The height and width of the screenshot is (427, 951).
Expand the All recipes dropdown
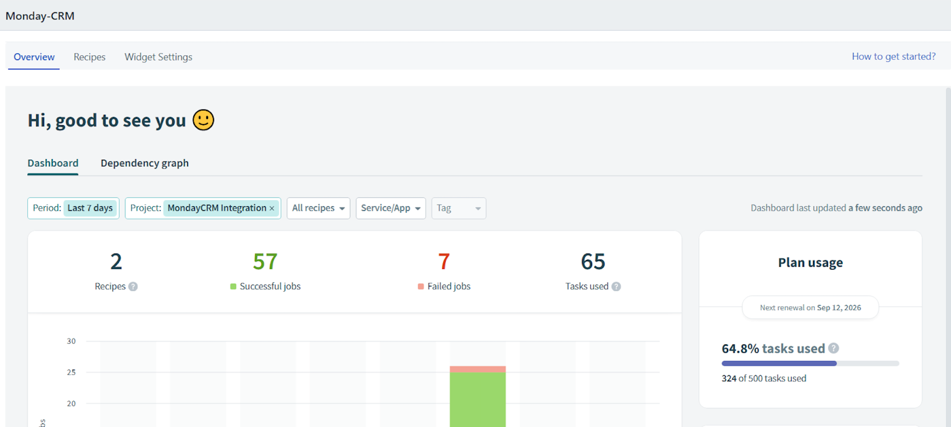319,208
